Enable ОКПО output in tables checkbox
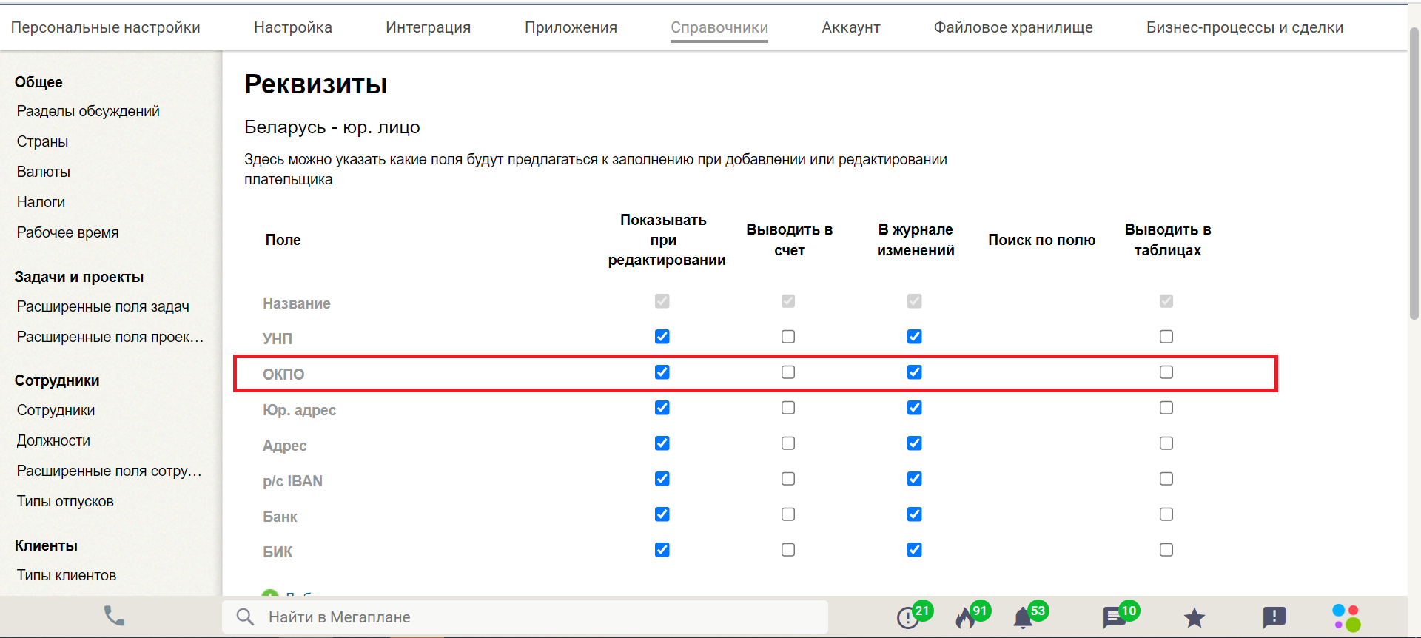 pyautogui.click(x=1166, y=372)
